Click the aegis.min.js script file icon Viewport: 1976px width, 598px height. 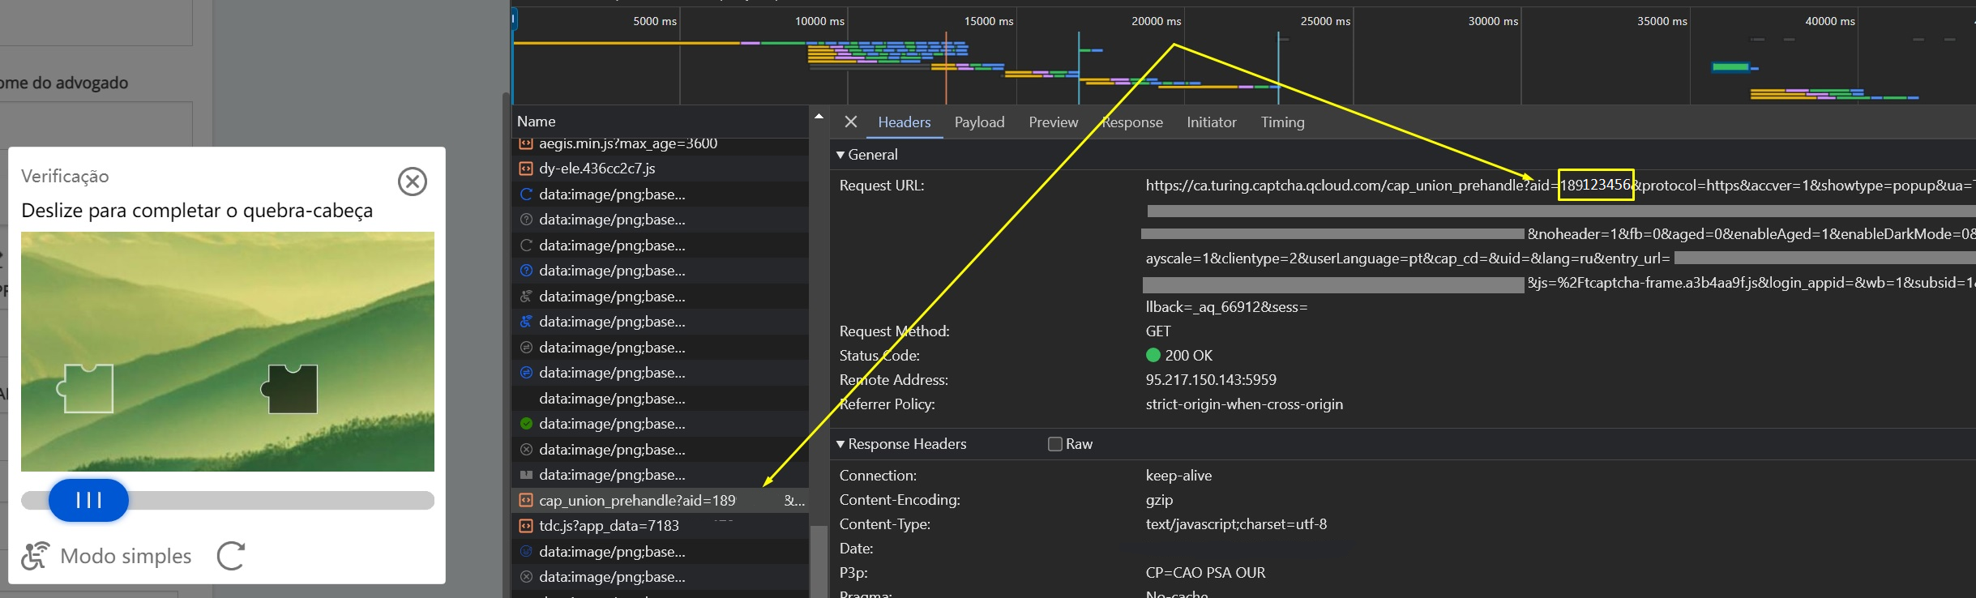click(526, 143)
